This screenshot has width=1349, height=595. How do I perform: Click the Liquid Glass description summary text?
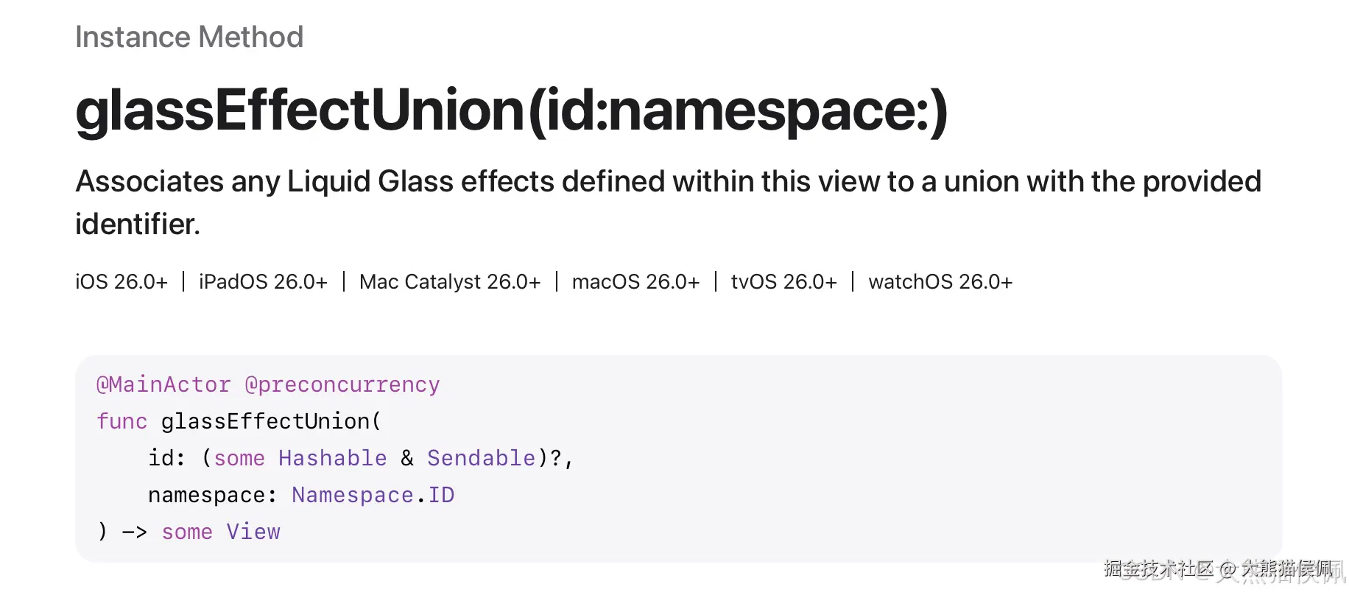click(667, 182)
